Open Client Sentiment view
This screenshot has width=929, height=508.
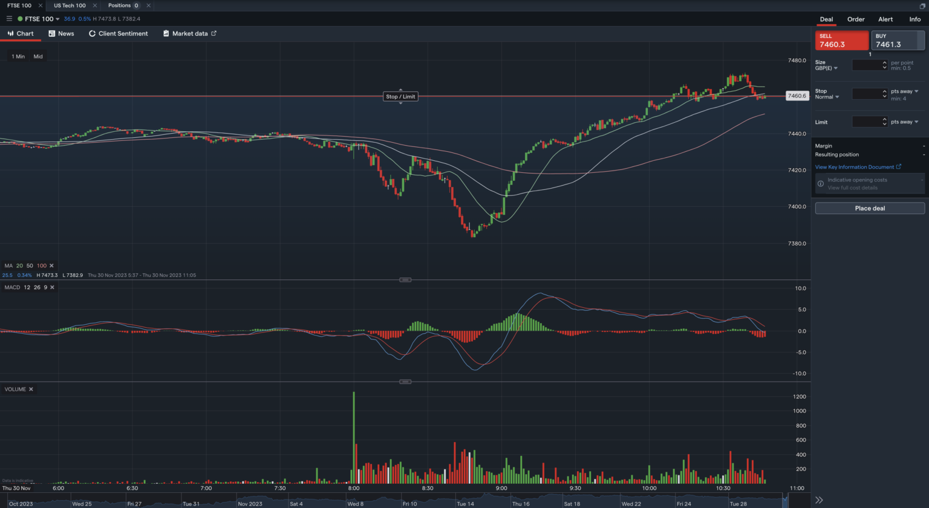coord(119,34)
